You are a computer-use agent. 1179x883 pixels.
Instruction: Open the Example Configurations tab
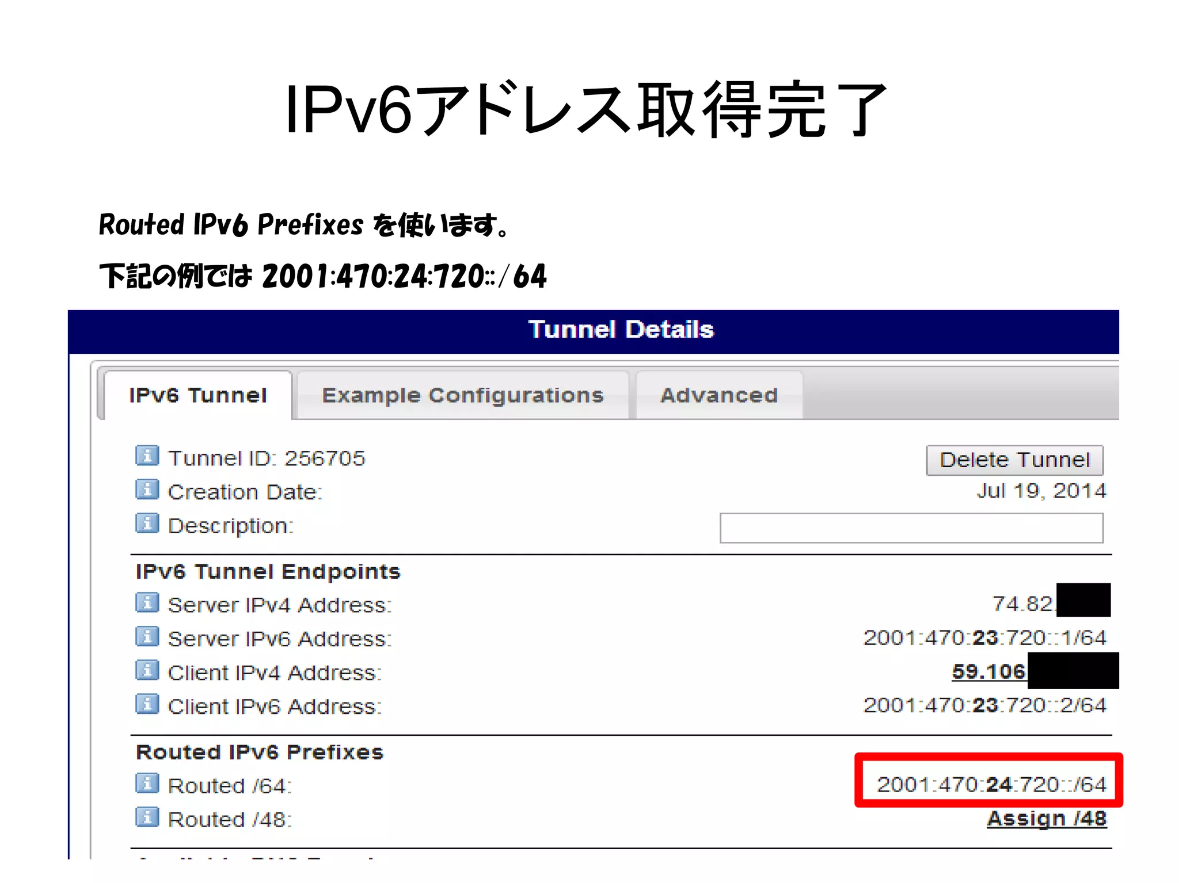pyautogui.click(x=463, y=395)
